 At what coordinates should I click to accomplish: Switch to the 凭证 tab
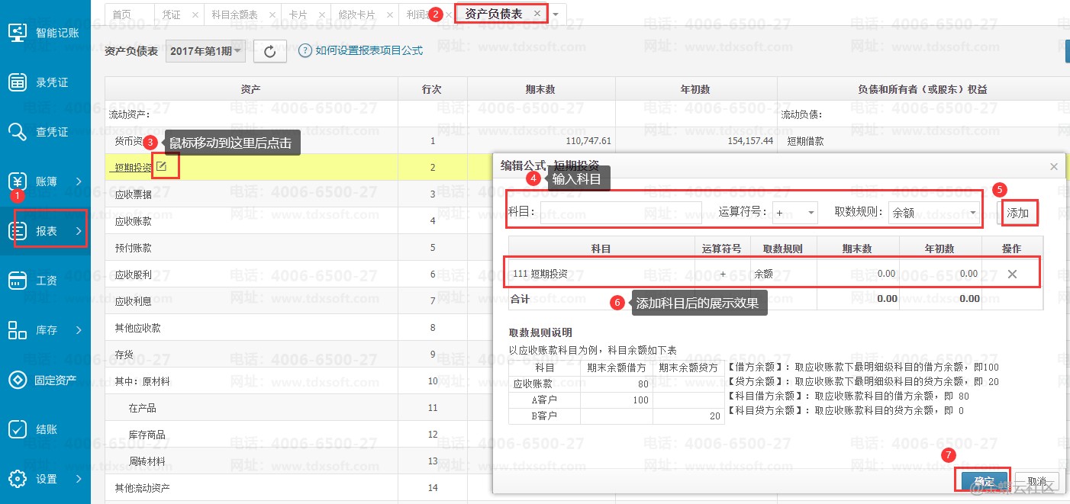click(172, 14)
